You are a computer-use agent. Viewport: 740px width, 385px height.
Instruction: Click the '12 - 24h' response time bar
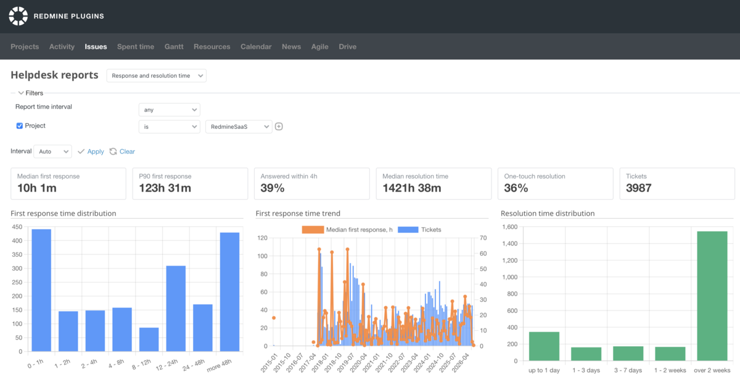tap(176, 309)
